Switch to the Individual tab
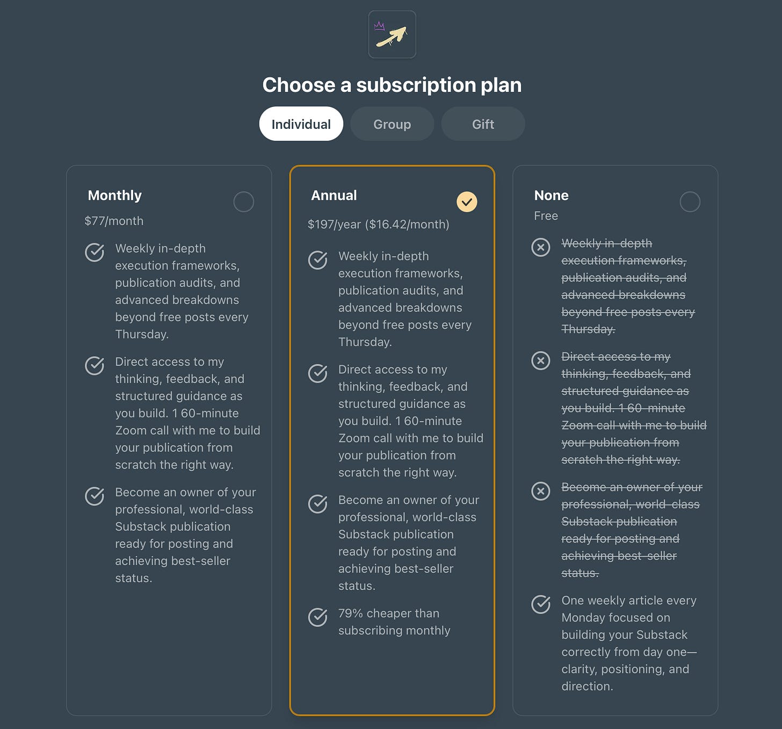 (x=301, y=124)
